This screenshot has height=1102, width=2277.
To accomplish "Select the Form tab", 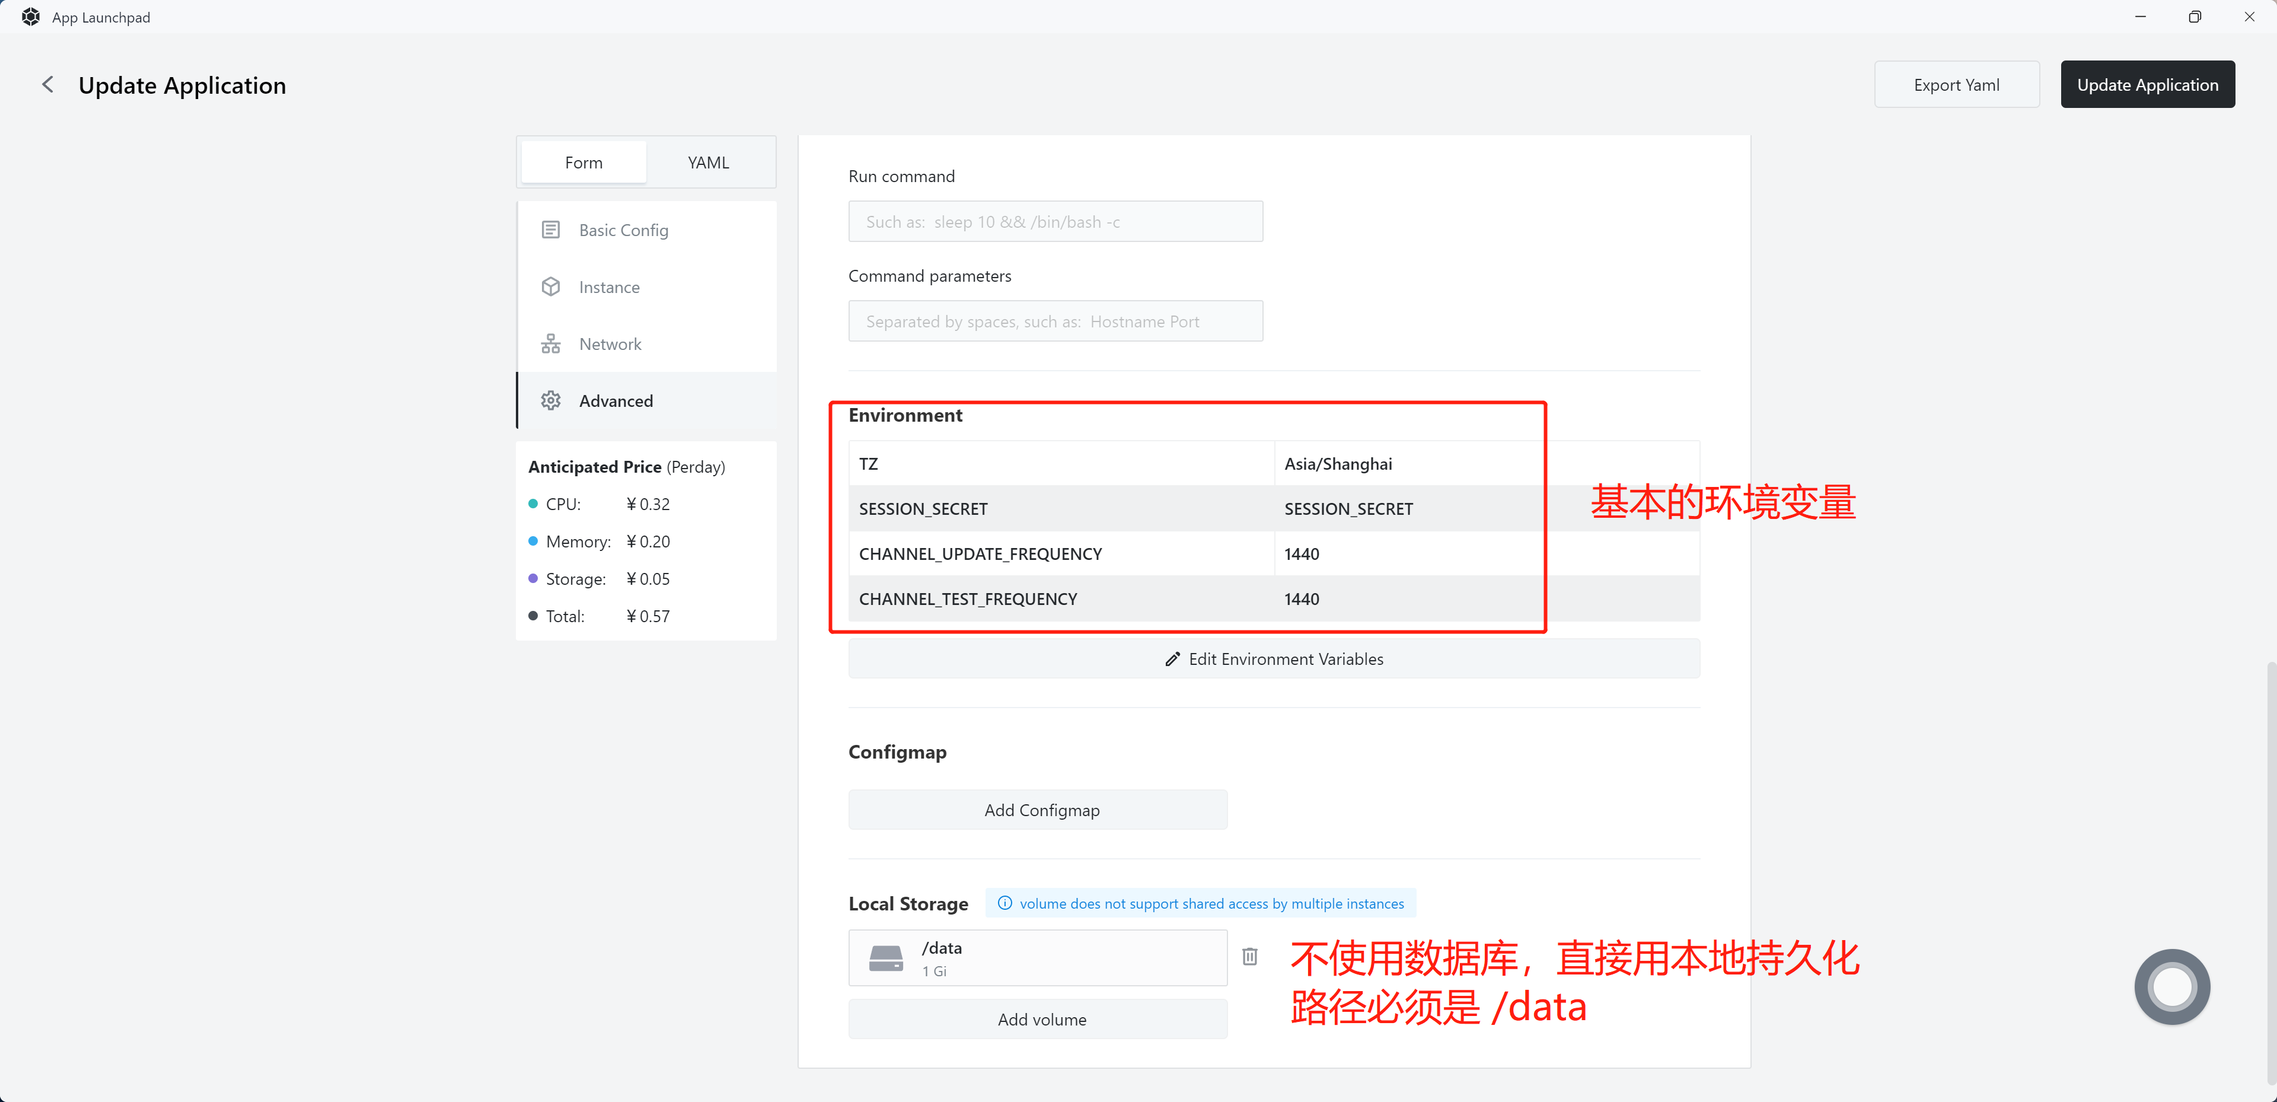I will click(x=583, y=163).
